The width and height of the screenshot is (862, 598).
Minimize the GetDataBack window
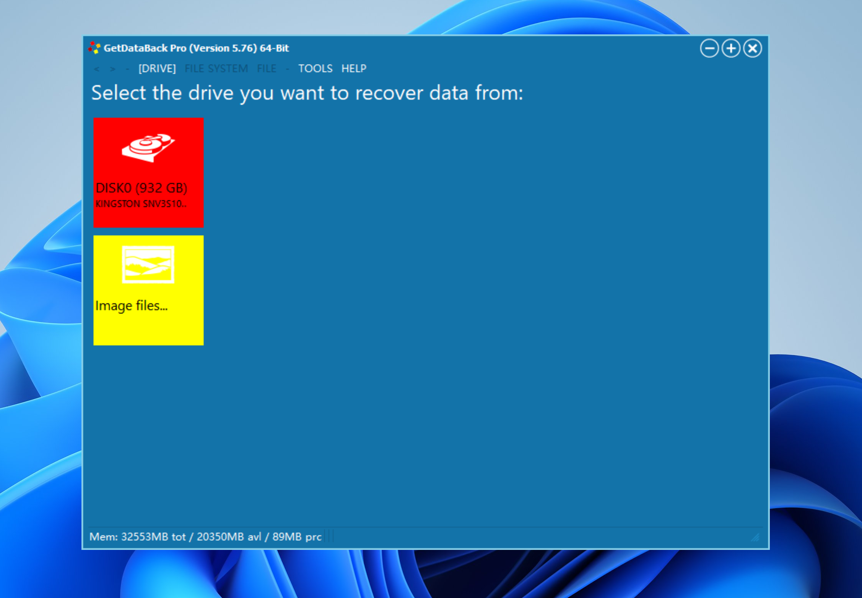click(709, 48)
